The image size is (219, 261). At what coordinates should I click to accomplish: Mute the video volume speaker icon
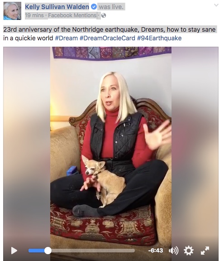click(173, 251)
